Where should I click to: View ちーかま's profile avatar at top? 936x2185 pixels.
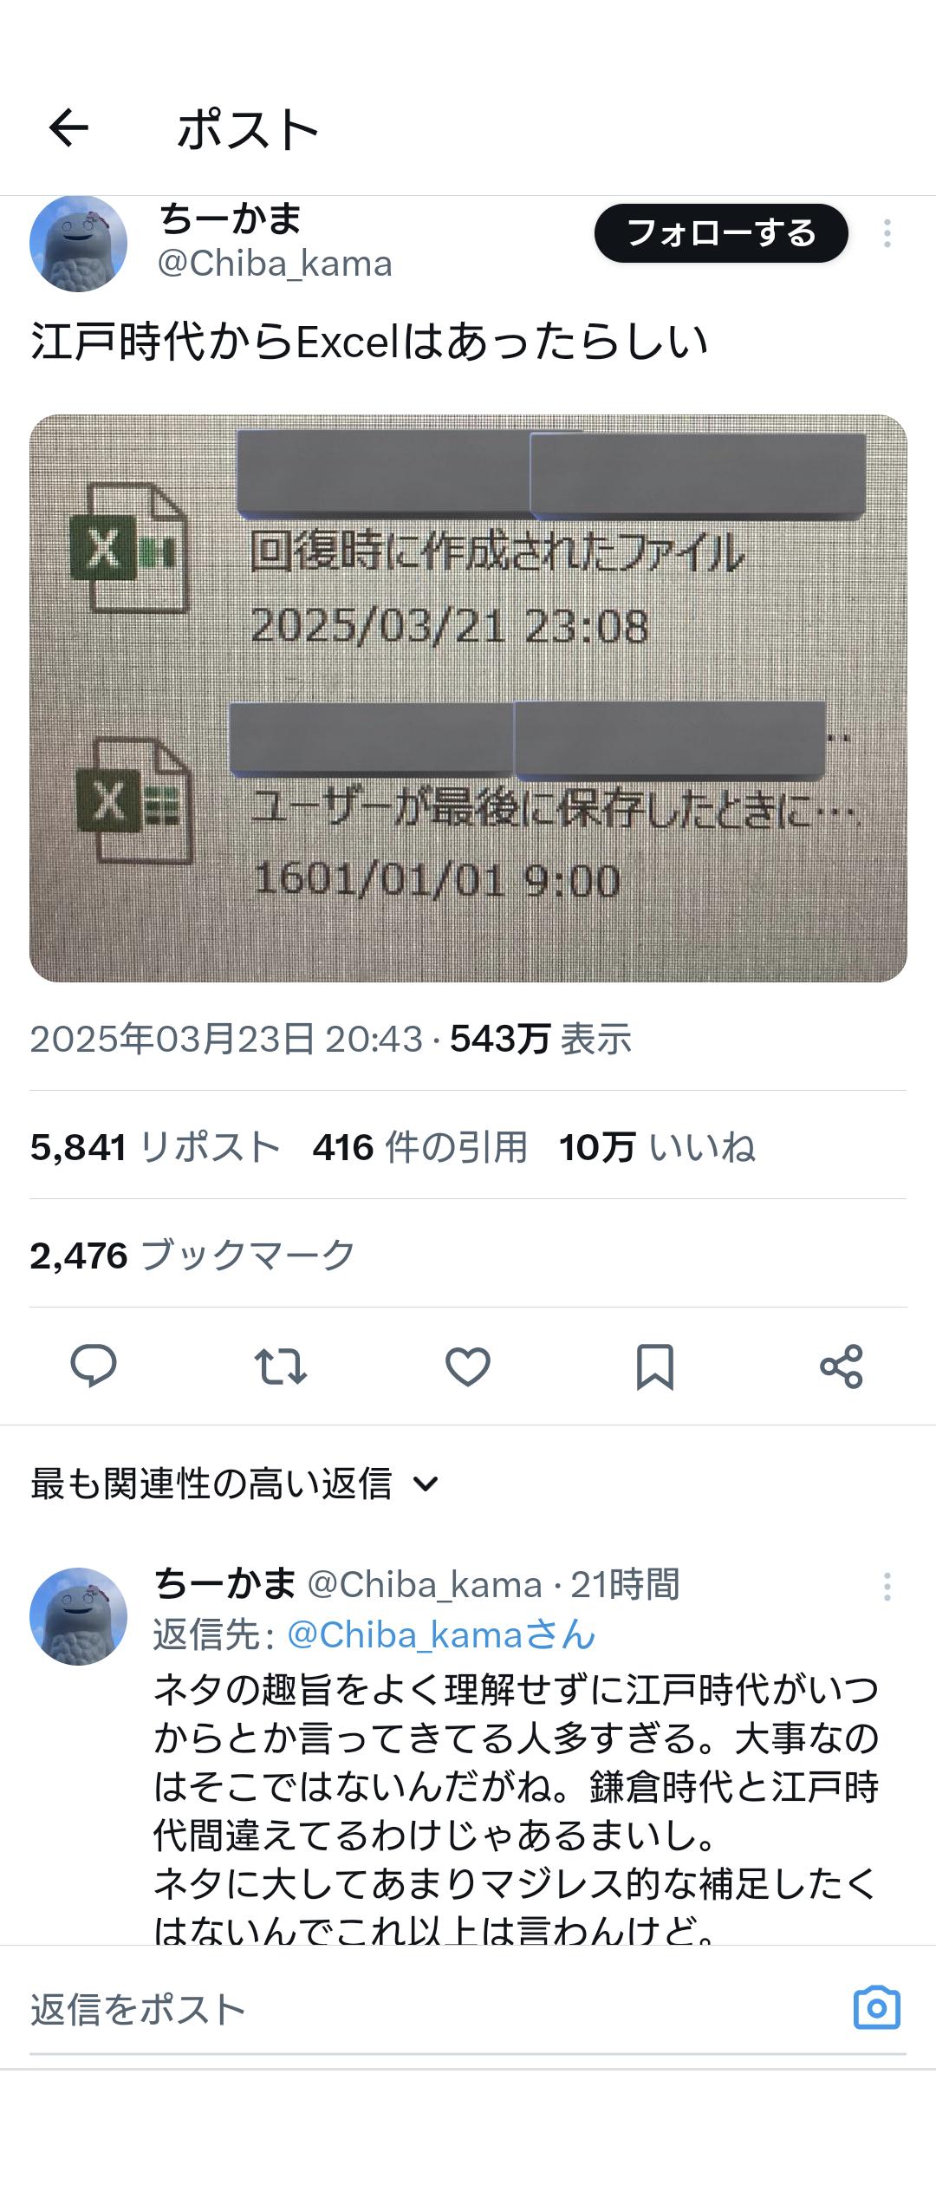(x=78, y=244)
